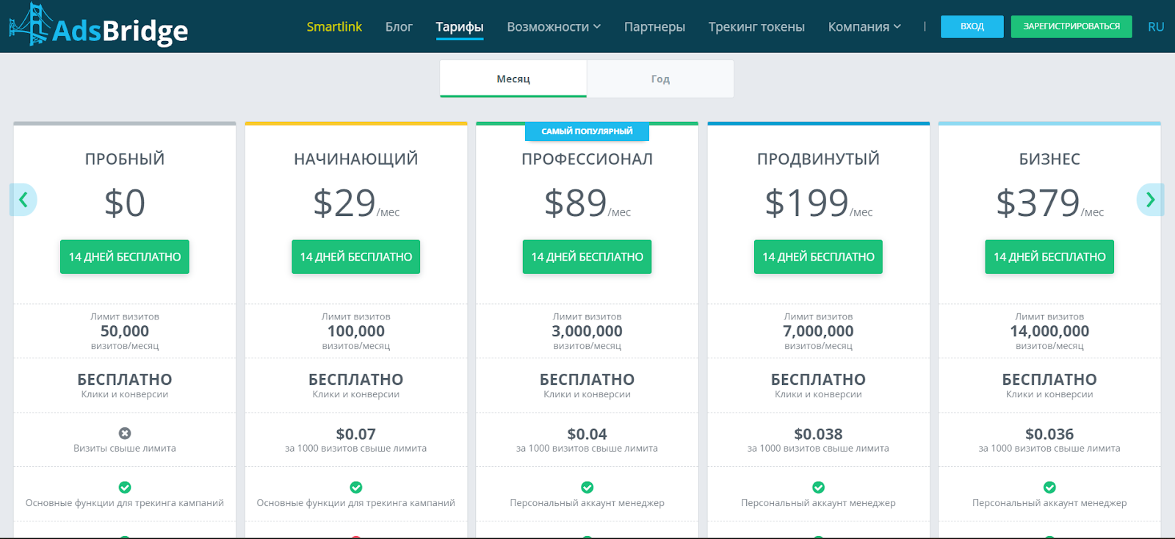Click the 7,000,000 visits limit value
This screenshot has height=539, width=1175.
click(818, 331)
